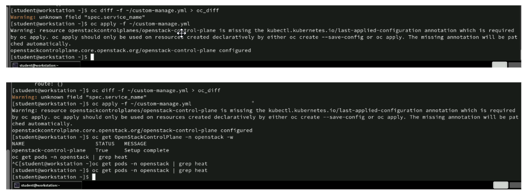
Task: Switch to the dark workspace cell, lower panel
Action: 516,185
